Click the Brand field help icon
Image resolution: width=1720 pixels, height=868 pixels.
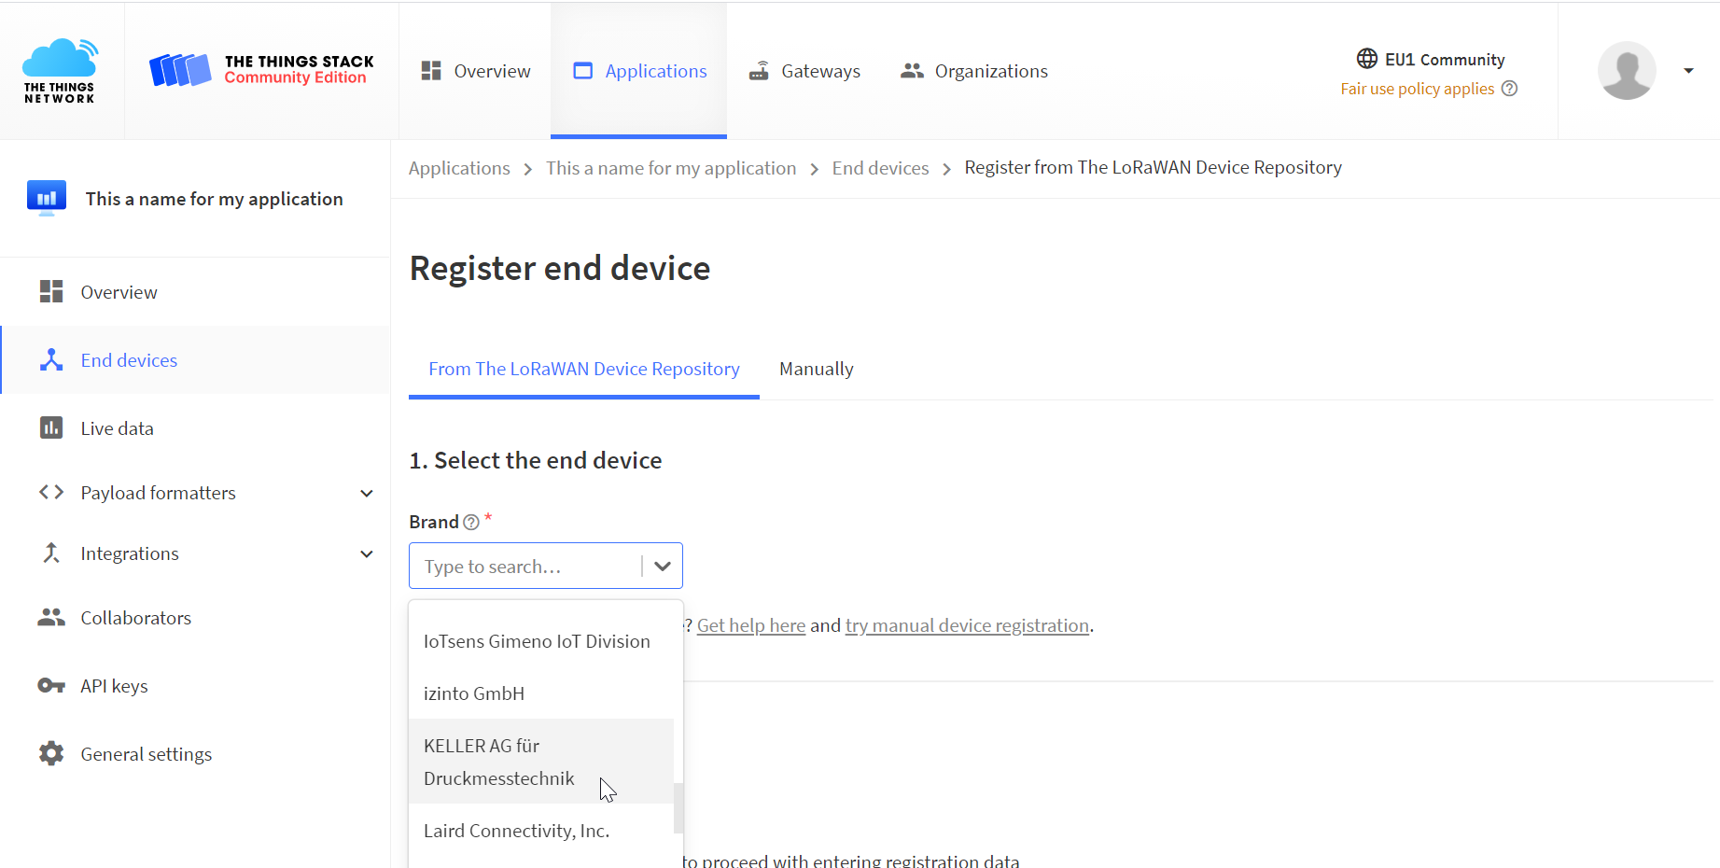coord(471,523)
